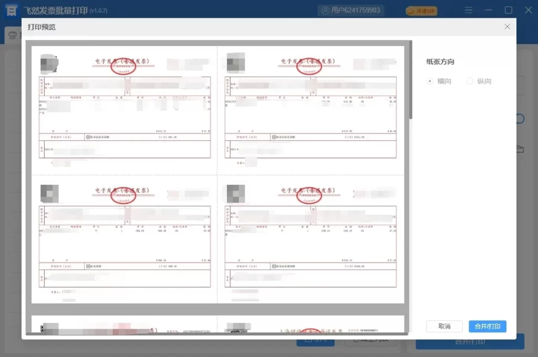Screen dimensions: 538x357
Task: Select 横向 paper orientation
Action: [430, 81]
